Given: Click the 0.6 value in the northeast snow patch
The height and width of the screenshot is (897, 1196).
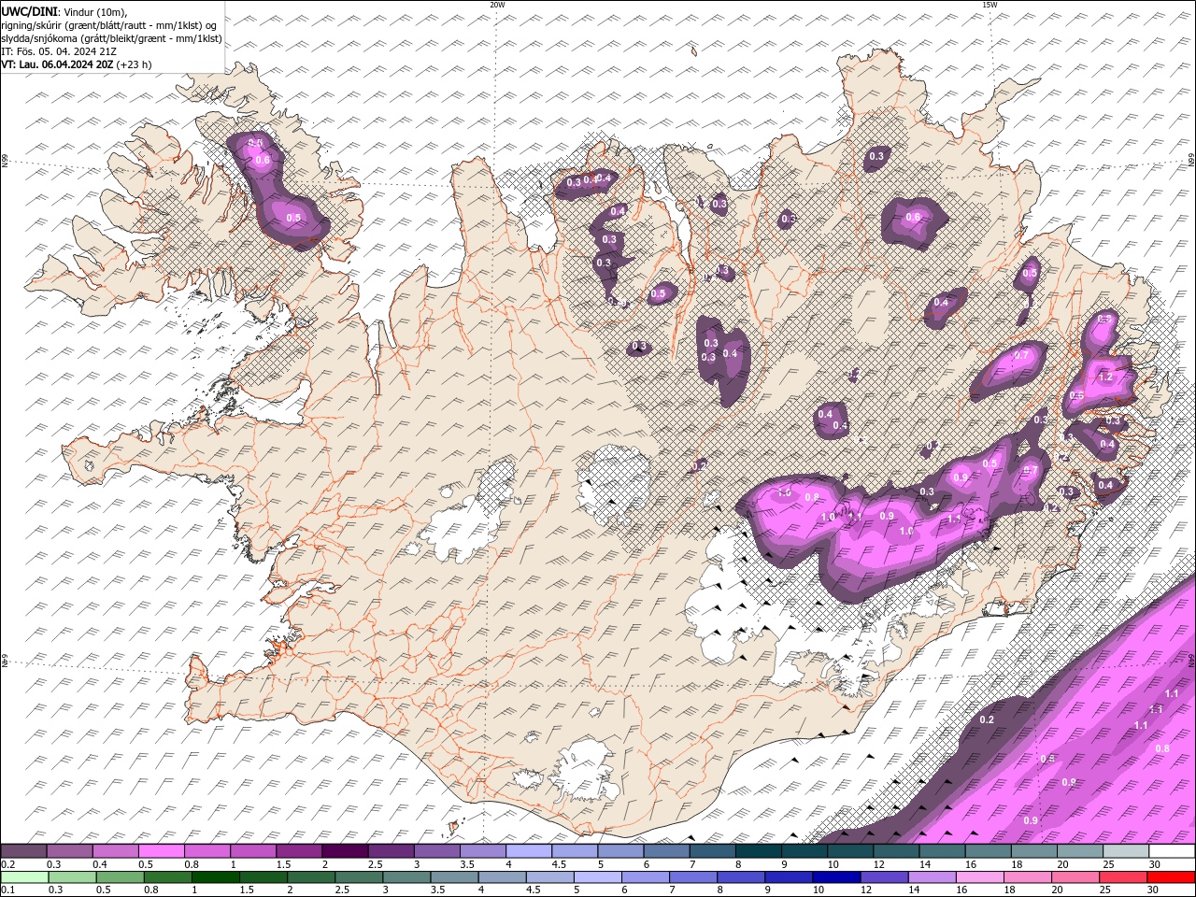Looking at the screenshot, I should pos(913,218).
